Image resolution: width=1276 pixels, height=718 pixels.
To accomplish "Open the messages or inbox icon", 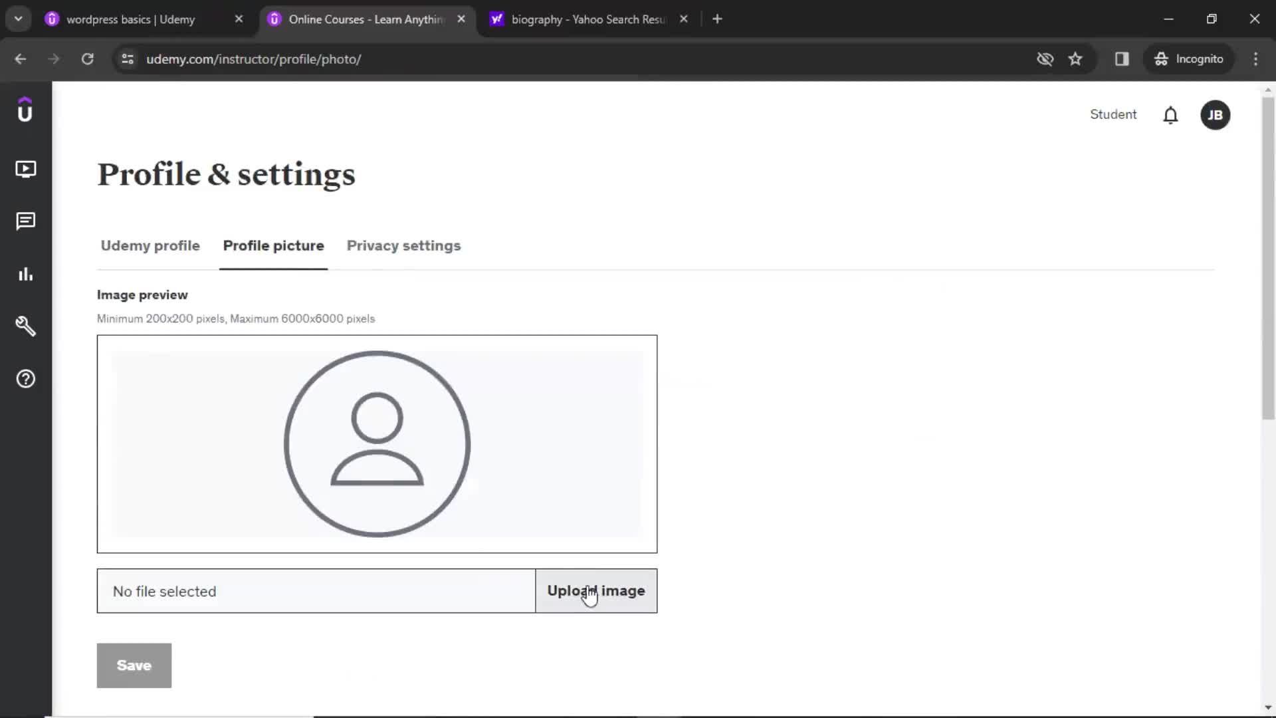I will point(25,221).
